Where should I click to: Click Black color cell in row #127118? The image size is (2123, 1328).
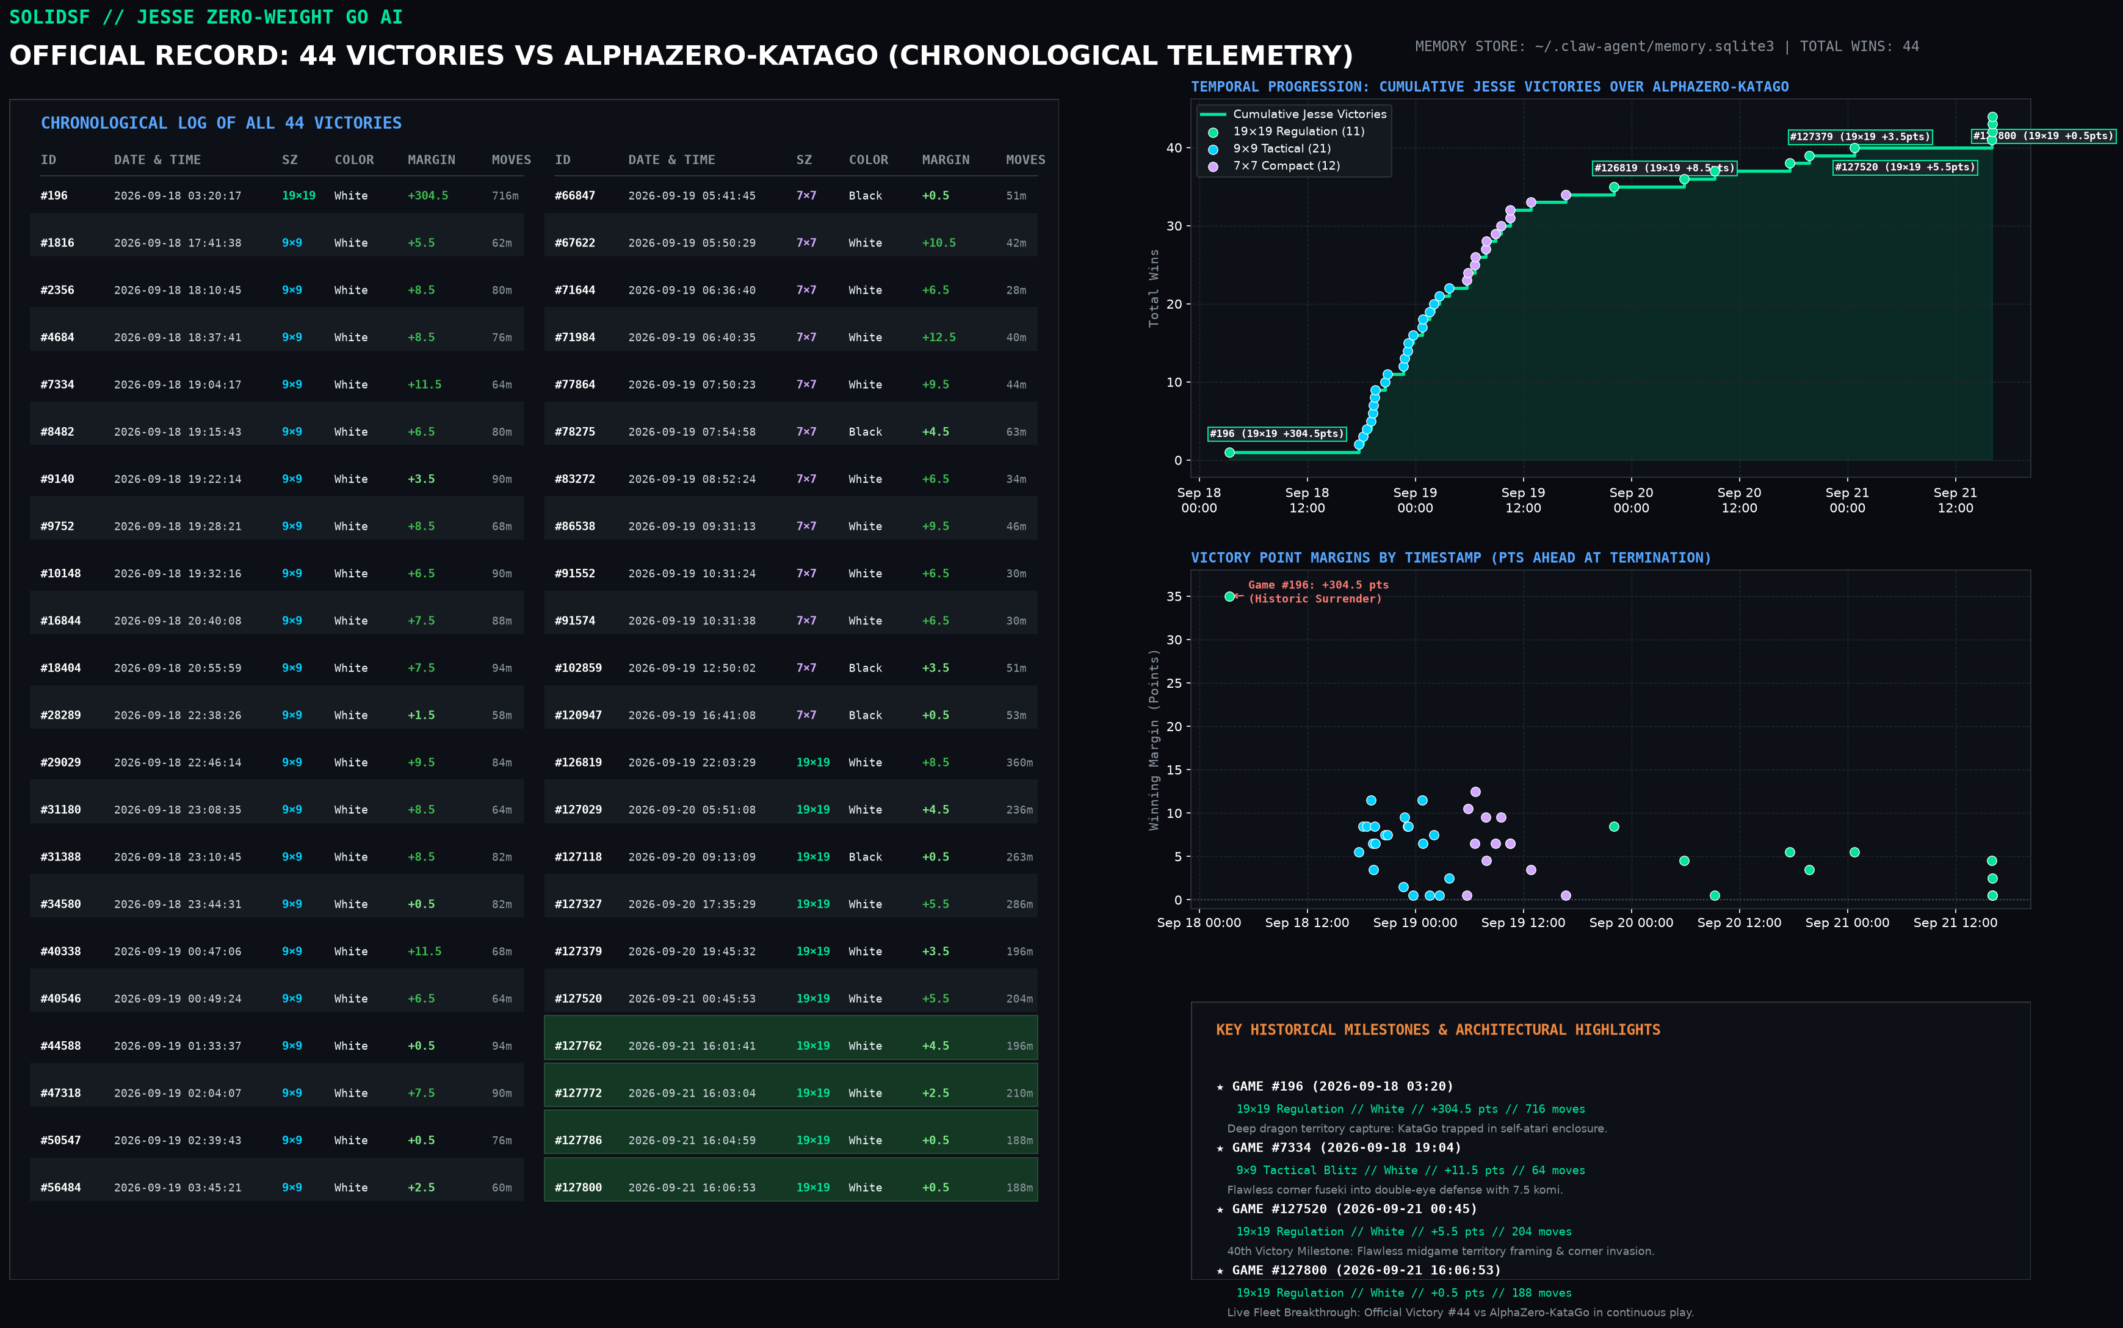tap(865, 857)
